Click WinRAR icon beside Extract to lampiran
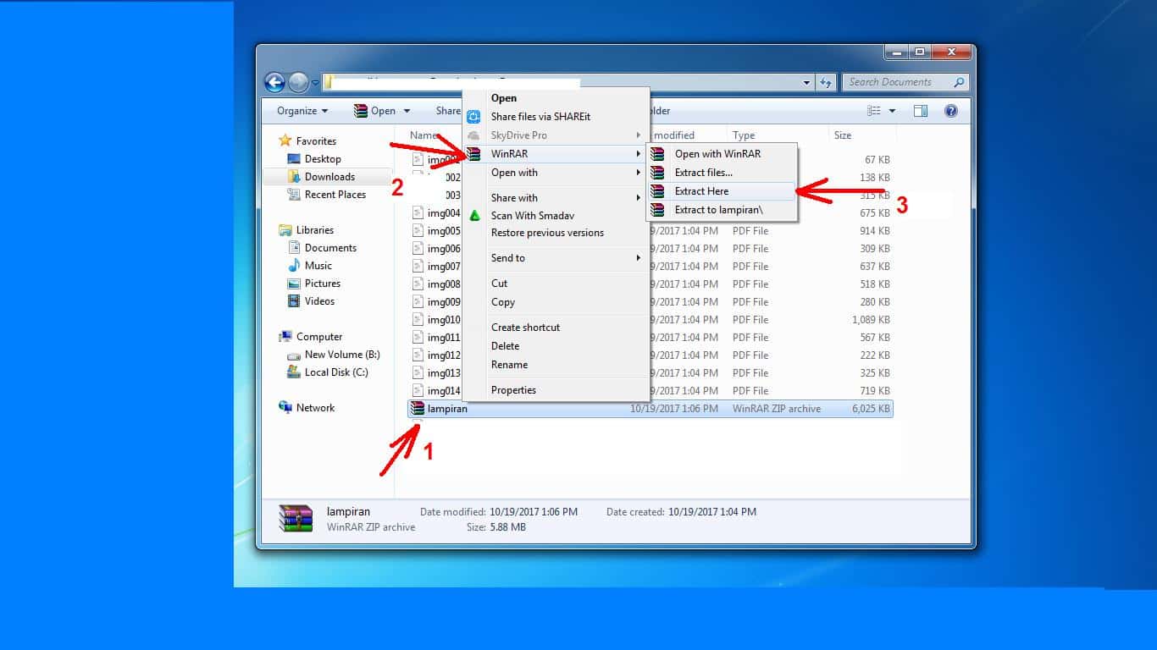The height and width of the screenshot is (650, 1157). 657,210
